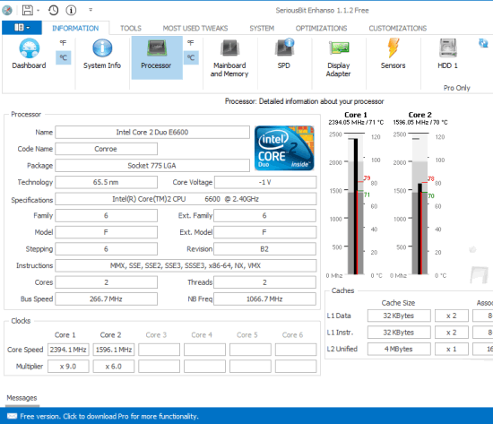
Task: Open the OPTIMIZATIONS tab
Action: click(321, 29)
